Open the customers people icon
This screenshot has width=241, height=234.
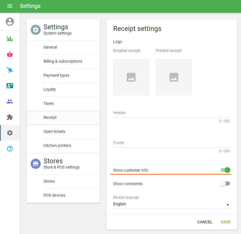[10, 101]
